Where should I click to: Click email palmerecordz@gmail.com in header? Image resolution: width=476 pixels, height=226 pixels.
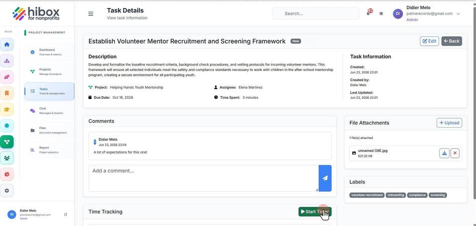click(x=430, y=13)
